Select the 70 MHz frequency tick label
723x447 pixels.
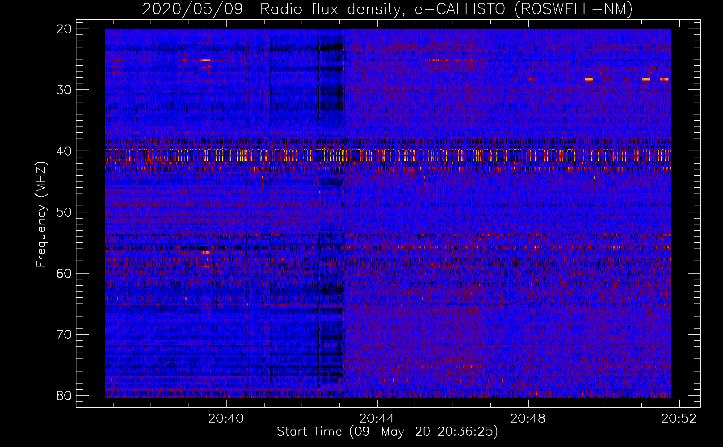point(64,334)
